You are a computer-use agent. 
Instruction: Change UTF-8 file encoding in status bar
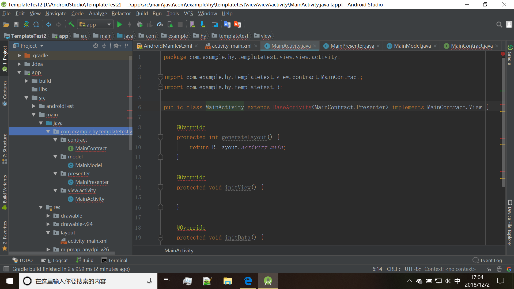413,269
